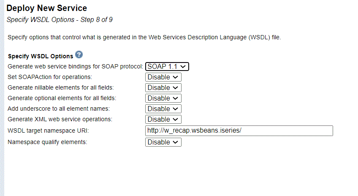Expand the Set SOAPAction for operations dropdown
This screenshot has width=358, height=196.
coord(163,77)
